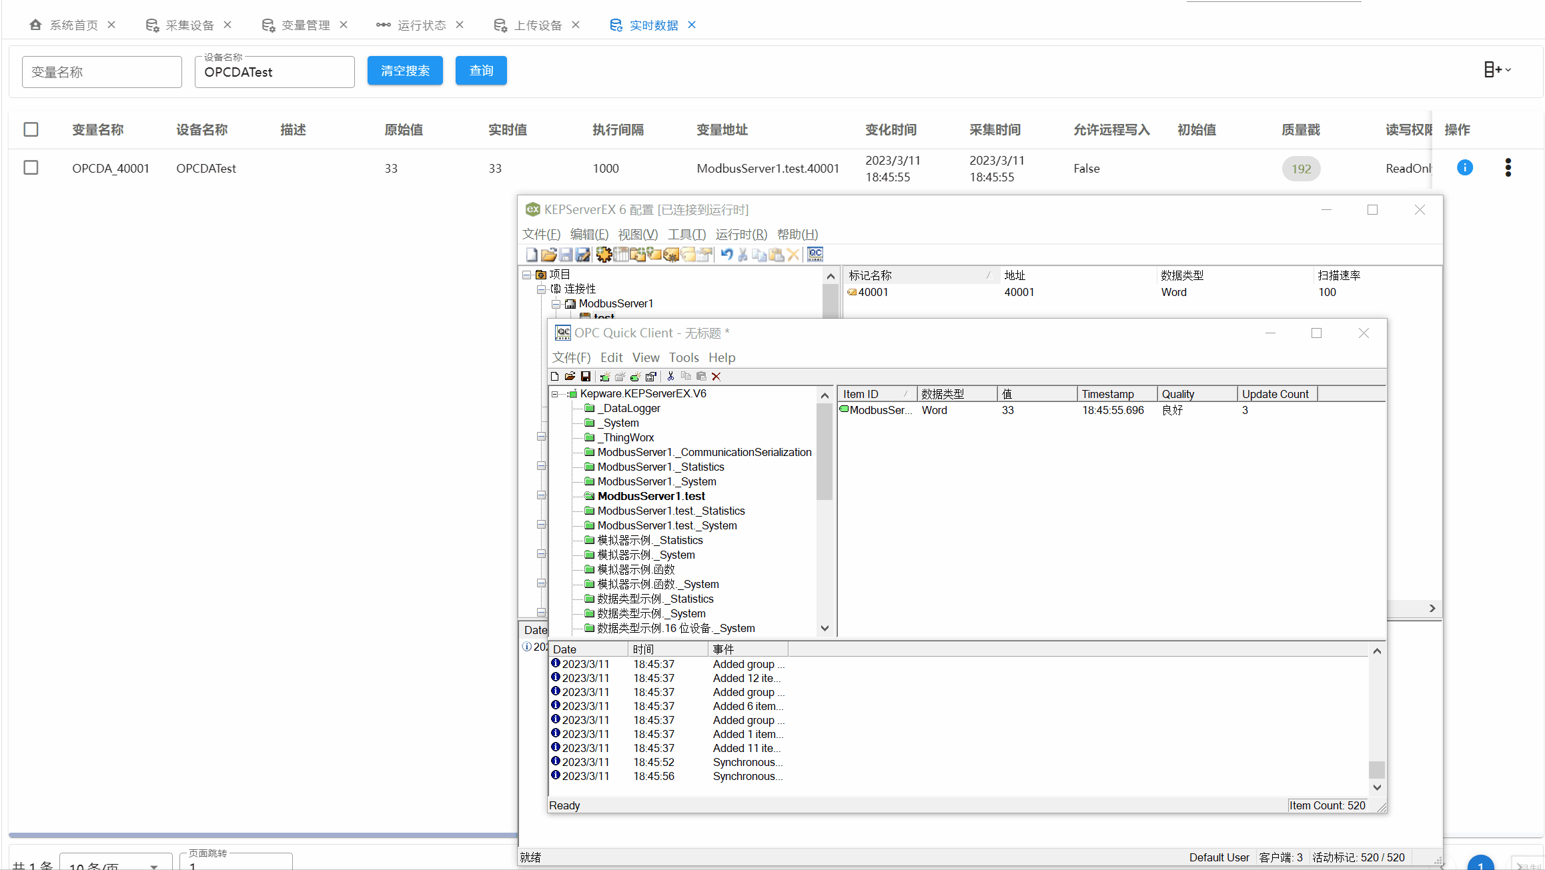
Task: Click New Server Connection icon in Quick Client
Action: point(604,377)
